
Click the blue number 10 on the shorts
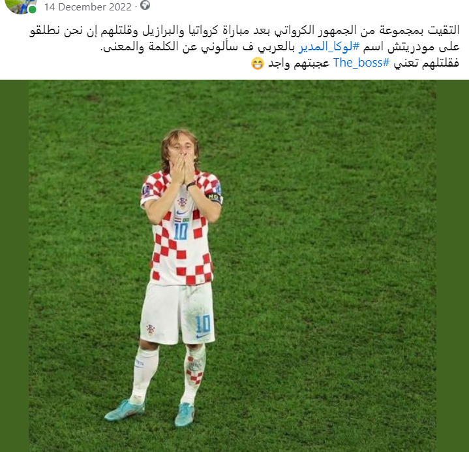[203, 324]
